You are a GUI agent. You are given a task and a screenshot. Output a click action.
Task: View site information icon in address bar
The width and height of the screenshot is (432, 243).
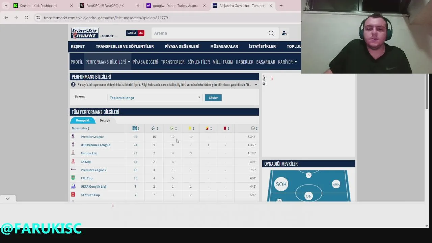38,18
